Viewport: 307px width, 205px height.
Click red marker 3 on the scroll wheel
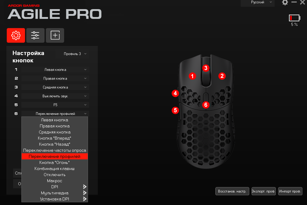[x=206, y=68]
